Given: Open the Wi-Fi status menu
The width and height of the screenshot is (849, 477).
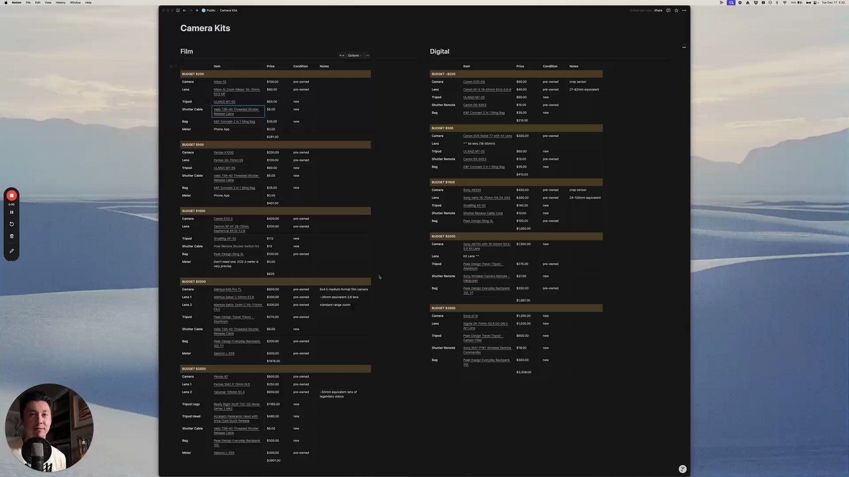Looking at the screenshot, I should coord(785,3).
